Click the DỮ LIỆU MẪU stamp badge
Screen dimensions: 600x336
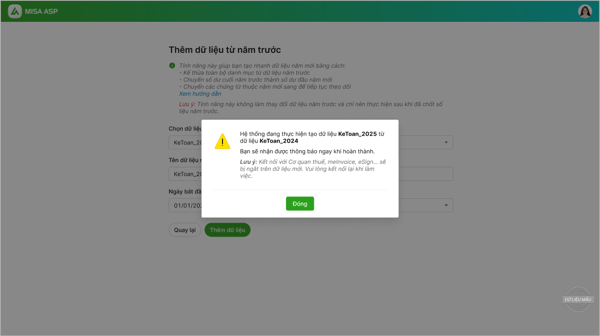(x=578, y=299)
